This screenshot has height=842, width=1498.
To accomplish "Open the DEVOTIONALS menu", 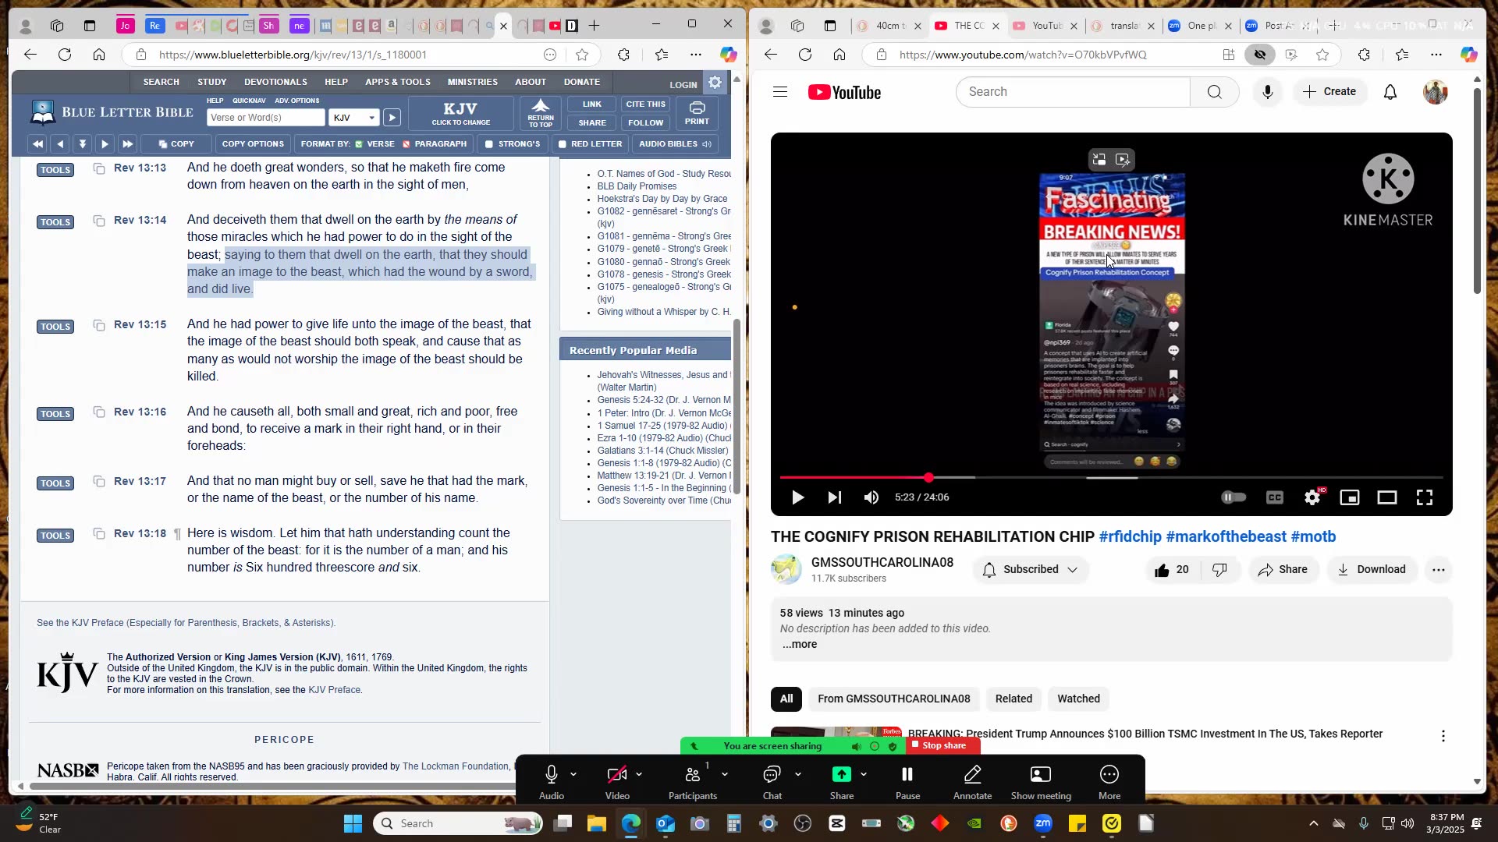I will [275, 82].
